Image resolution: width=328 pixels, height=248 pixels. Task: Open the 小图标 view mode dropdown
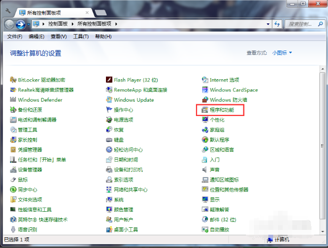(282, 53)
